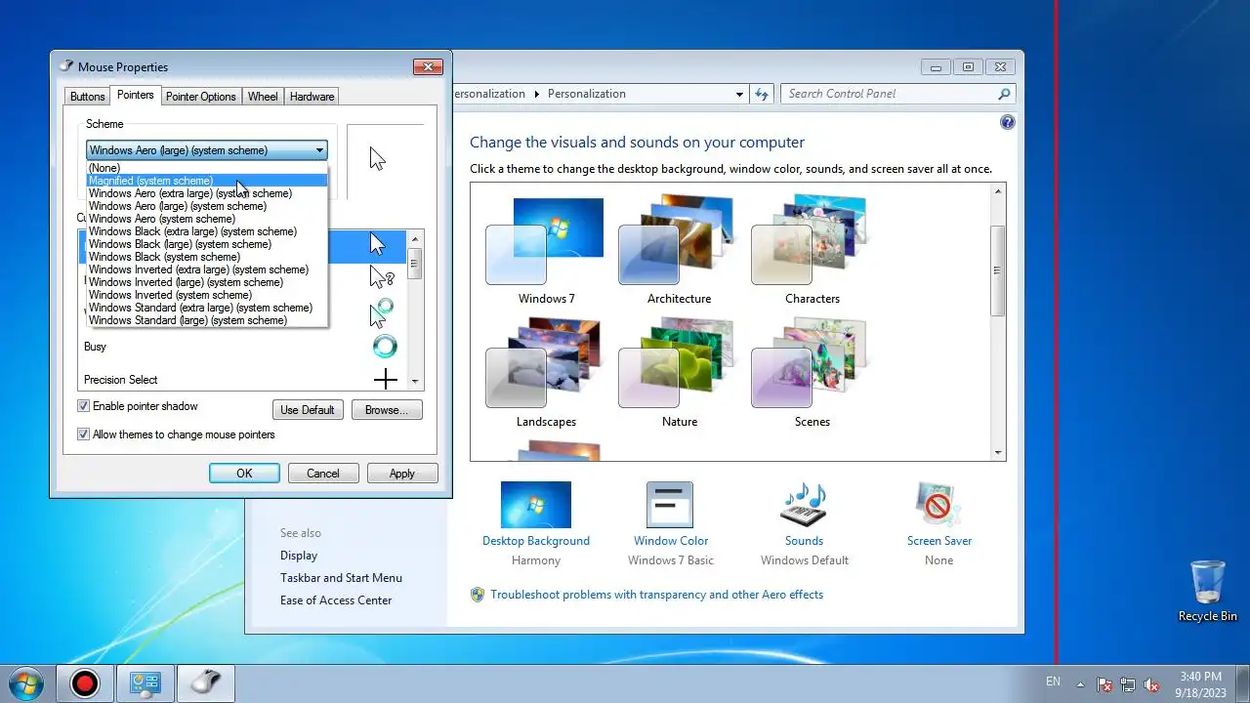Click the Browse... button

tap(387, 410)
